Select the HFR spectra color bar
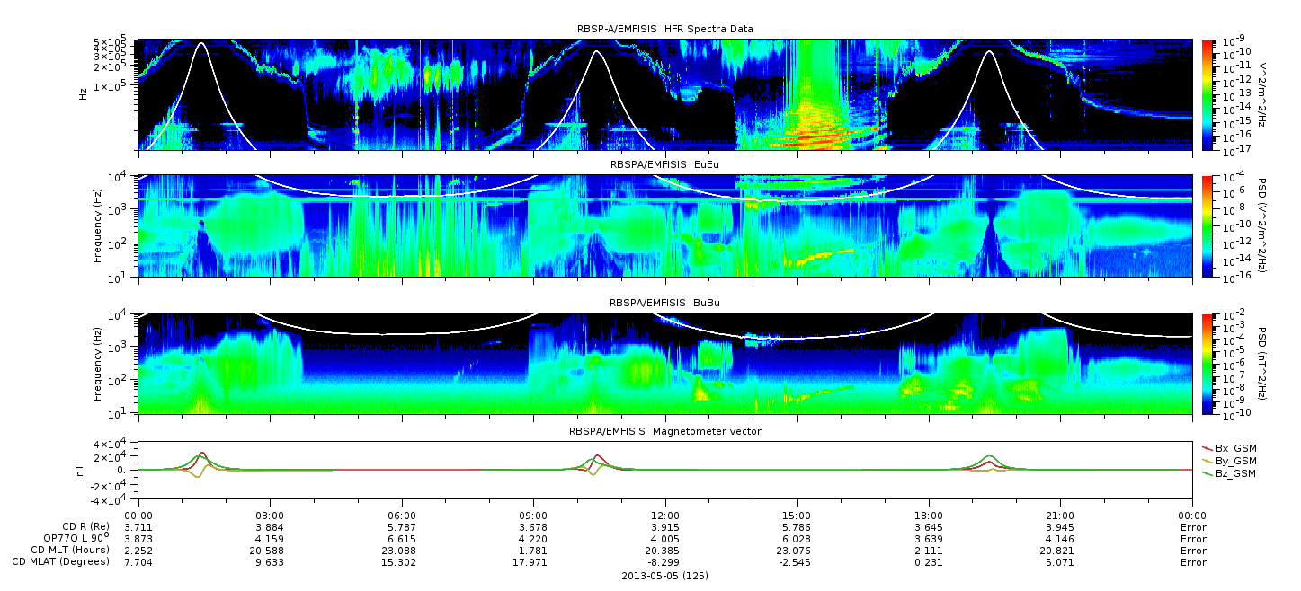 click(x=1207, y=94)
